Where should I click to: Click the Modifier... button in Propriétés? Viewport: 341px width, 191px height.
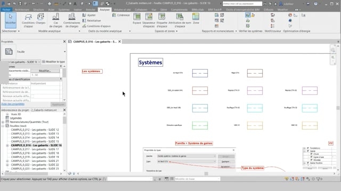tap(45, 71)
